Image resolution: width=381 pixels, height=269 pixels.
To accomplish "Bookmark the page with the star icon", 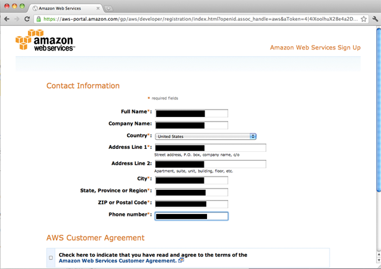I will [363, 19].
